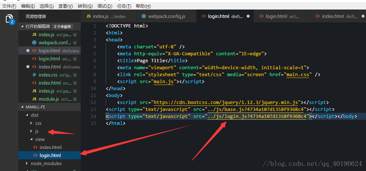
Task: Open index.css in open editors
Action: click(x=50, y=75)
